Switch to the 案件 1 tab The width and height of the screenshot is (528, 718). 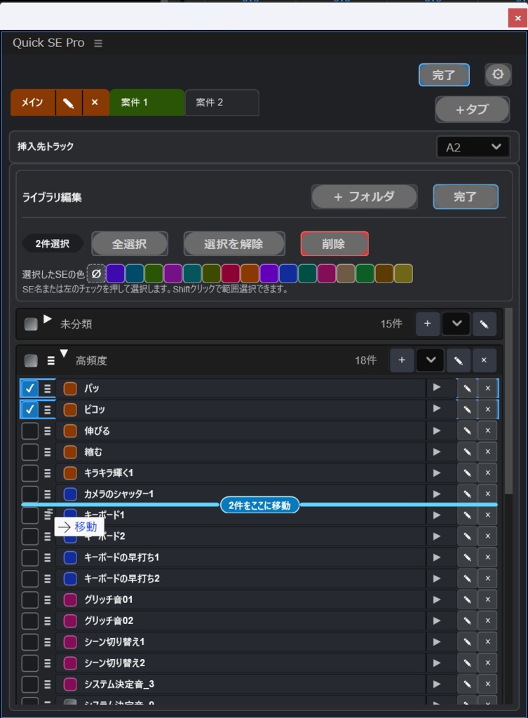point(147,102)
